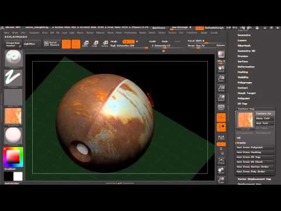The height and width of the screenshot is (211, 281).
Task: Expand Vector Displacement Map subpalette
Action: 254,179
